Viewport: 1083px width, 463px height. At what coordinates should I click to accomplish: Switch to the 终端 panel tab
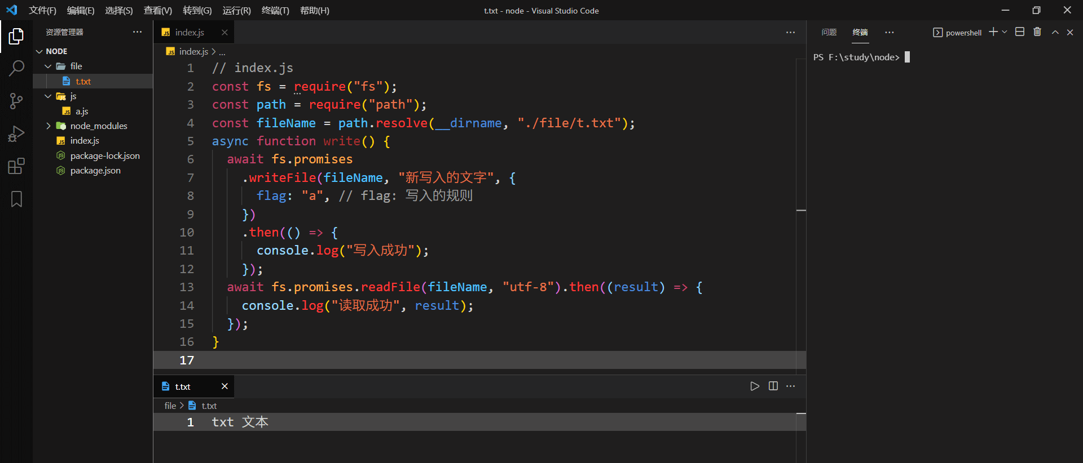tap(860, 32)
